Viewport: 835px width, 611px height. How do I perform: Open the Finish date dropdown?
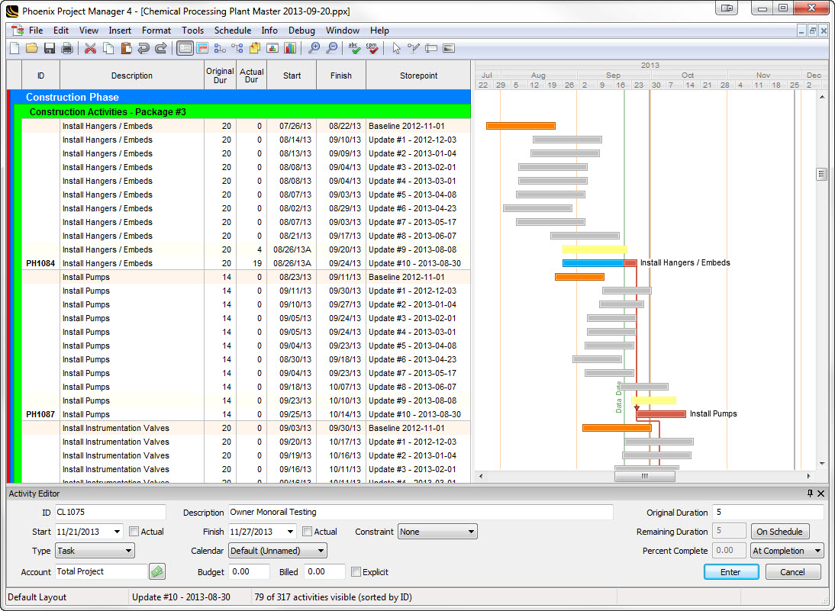(x=290, y=532)
